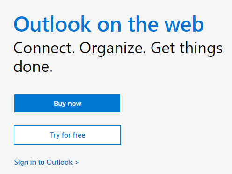The height and width of the screenshot is (174, 232).
Task: Click the word Outlook in the blue title
Action: pos(52,24)
